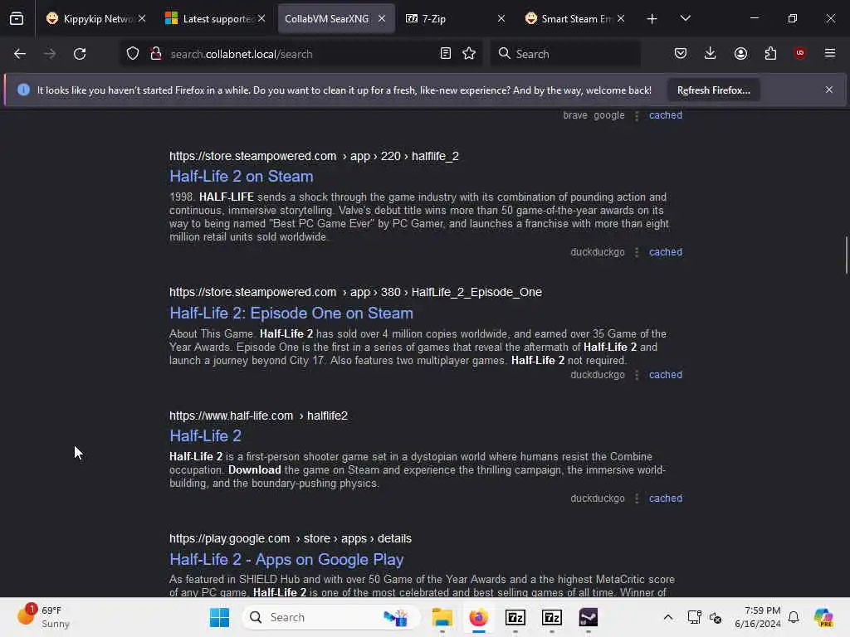Open Firefox account icon
Image resolution: width=850 pixels, height=637 pixels.
740,54
